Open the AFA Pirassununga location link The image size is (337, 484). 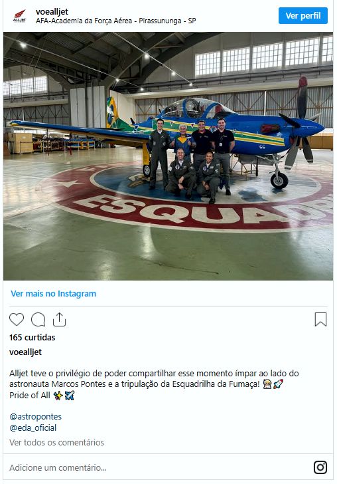[x=116, y=21]
